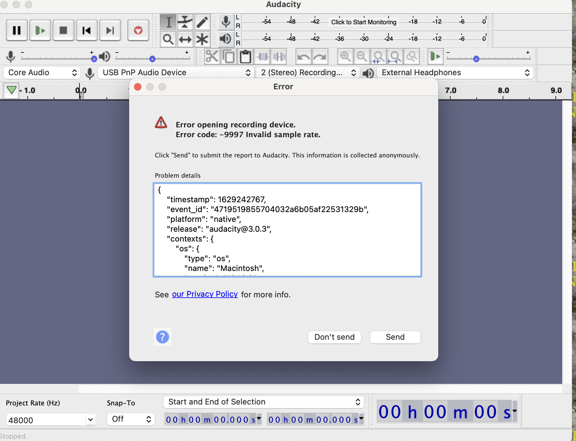Open the Snap-To Off dropdown

(x=131, y=419)
